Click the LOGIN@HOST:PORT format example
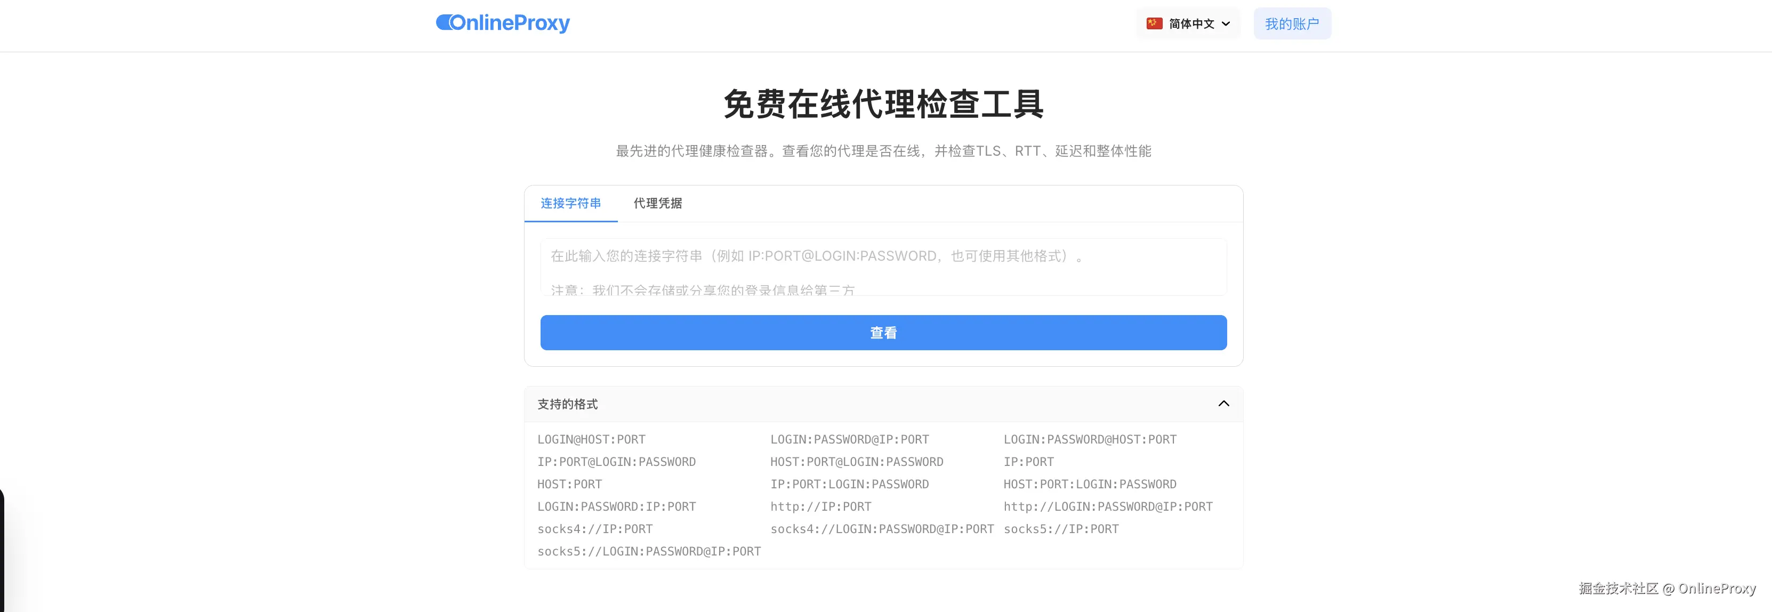Image resolution: width=1772 pixels, height=612 pixels. click(x=591, y=439)
